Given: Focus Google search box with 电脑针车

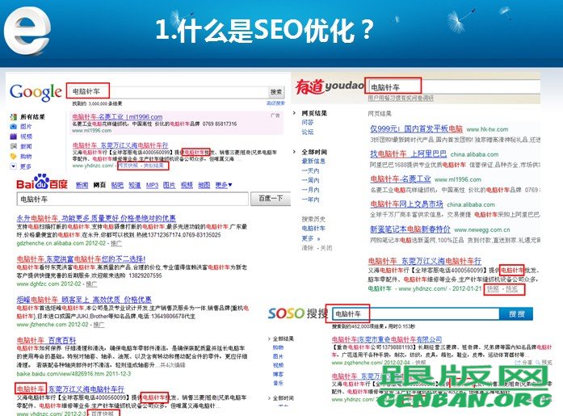Looking at the screenshot, I should pos(168,92).
